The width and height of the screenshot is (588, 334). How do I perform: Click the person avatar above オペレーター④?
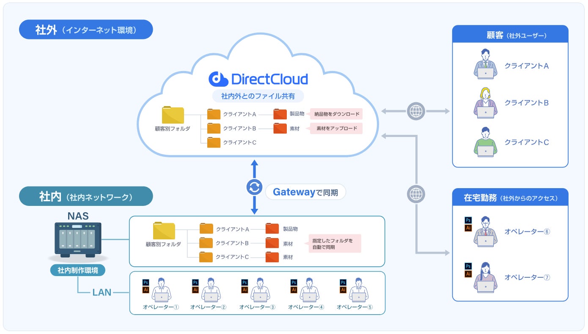click(x=309, y=290)
